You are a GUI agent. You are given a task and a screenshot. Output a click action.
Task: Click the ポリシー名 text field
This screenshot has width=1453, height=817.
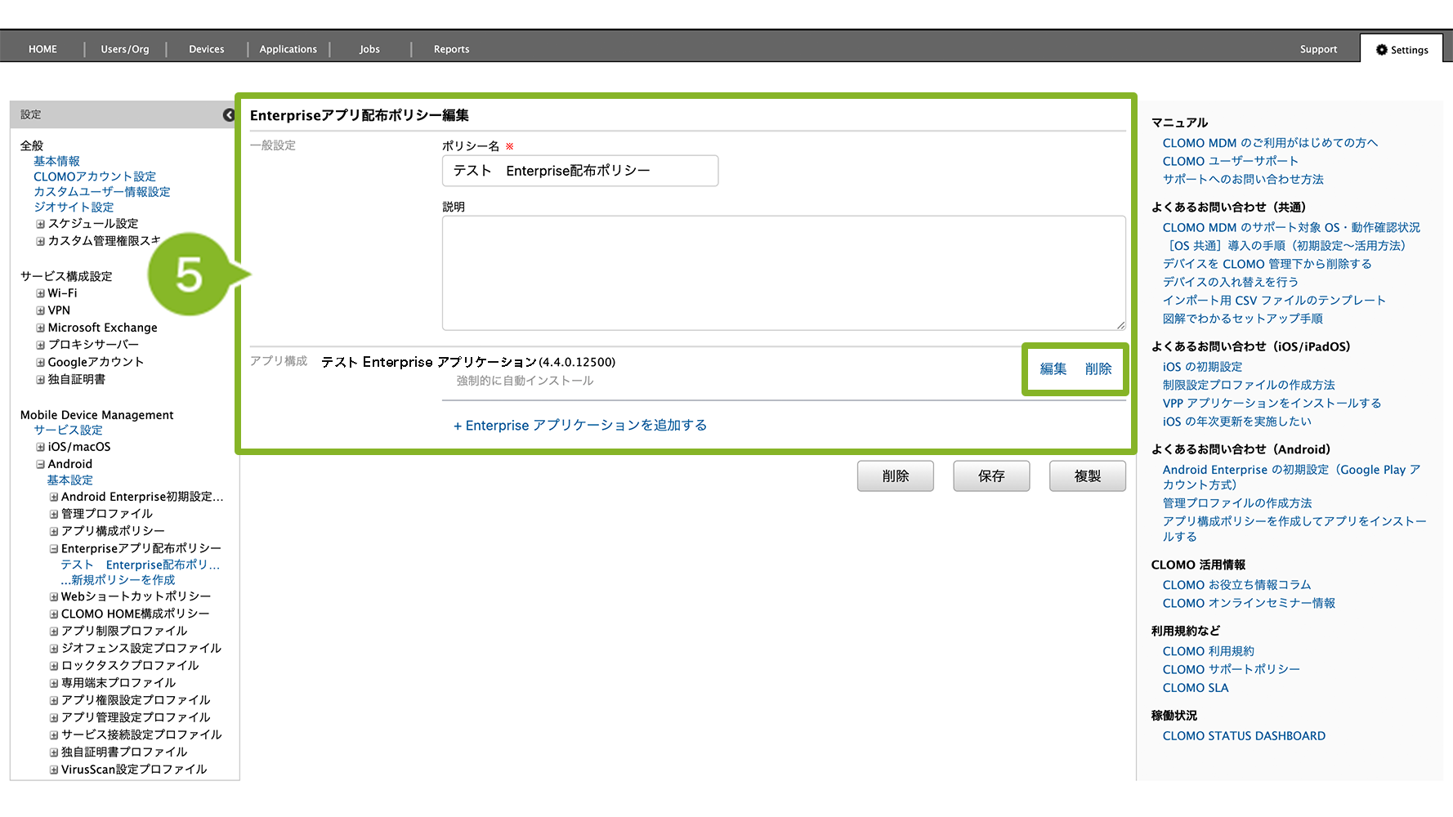click(x=579, y=171)
